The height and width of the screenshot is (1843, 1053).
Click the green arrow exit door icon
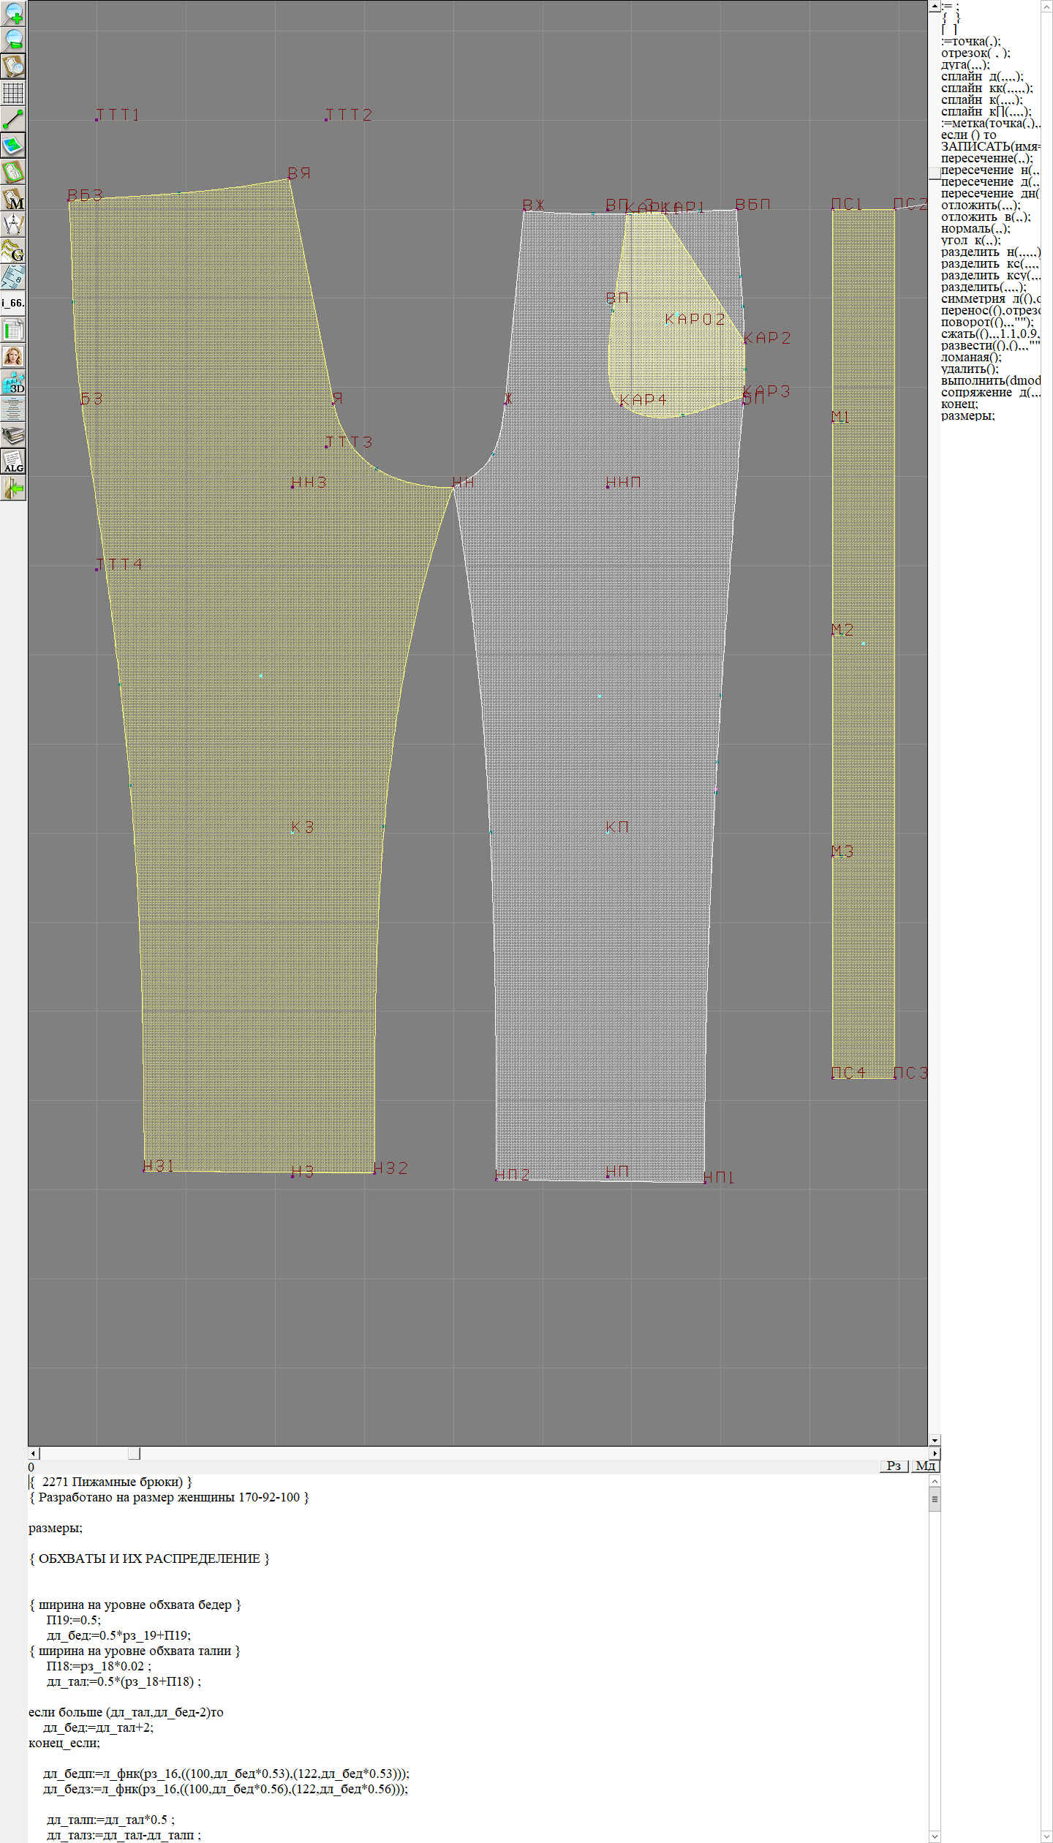pos(13,489)
